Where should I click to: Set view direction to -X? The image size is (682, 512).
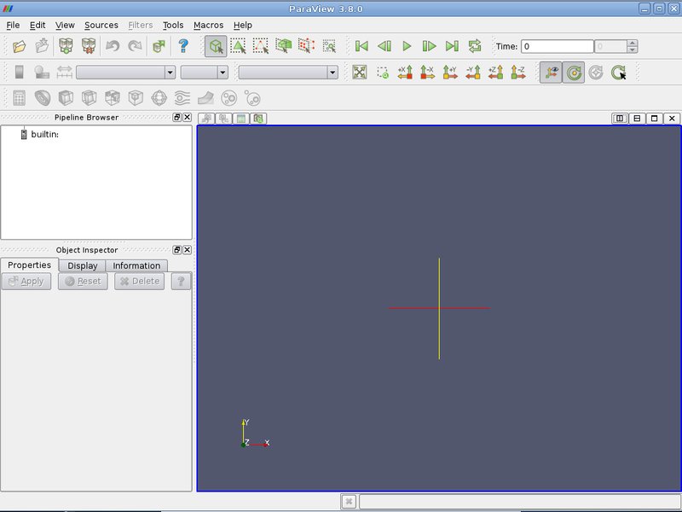428,73
